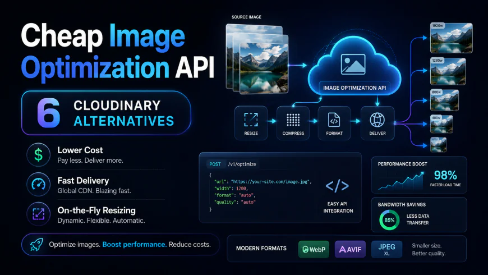Click the Alternatives heading text
The width and height of the screenshot is (488, 275).
click(x=124, y=121)
